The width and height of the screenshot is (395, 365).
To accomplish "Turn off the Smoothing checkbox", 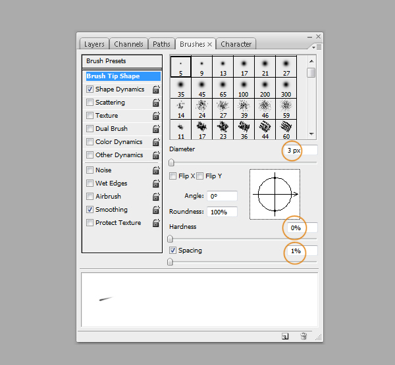I will (90, 210).
